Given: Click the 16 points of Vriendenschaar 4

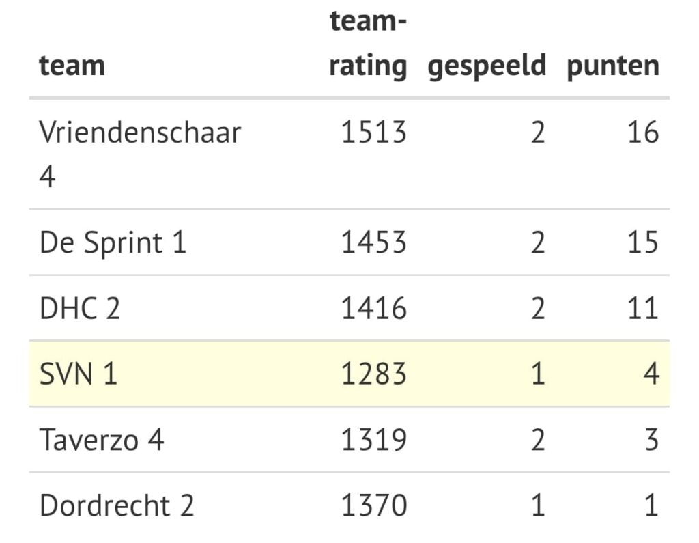Looking at the screenshot, I should tap(643, 133).
